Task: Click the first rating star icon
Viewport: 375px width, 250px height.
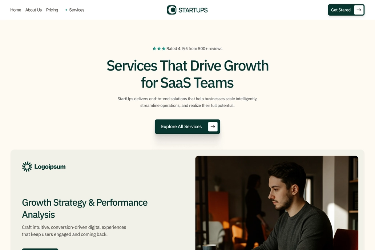Action: (x=154, y=49)
